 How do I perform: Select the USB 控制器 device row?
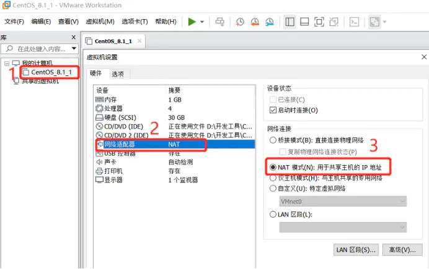[x=175, y=153]
